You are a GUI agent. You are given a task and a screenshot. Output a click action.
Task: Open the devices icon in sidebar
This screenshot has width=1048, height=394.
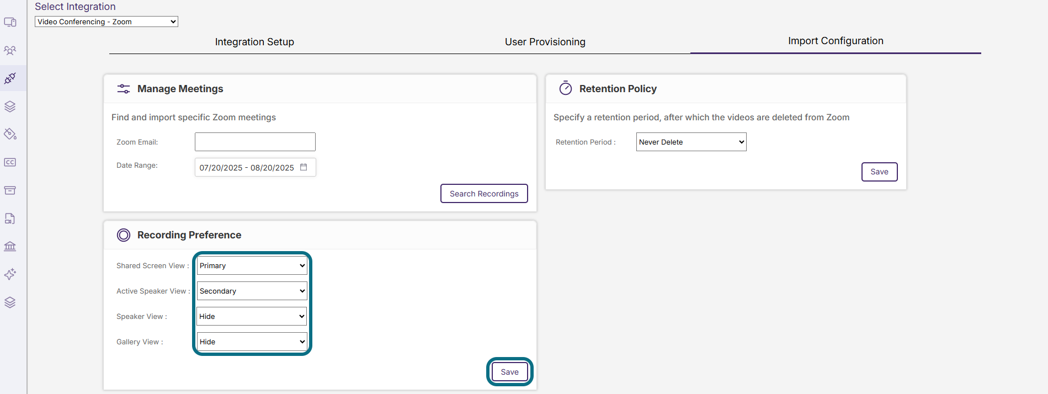coord(10,22)
